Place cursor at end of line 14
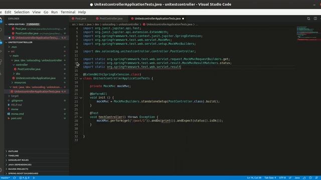 coord(181,67)
